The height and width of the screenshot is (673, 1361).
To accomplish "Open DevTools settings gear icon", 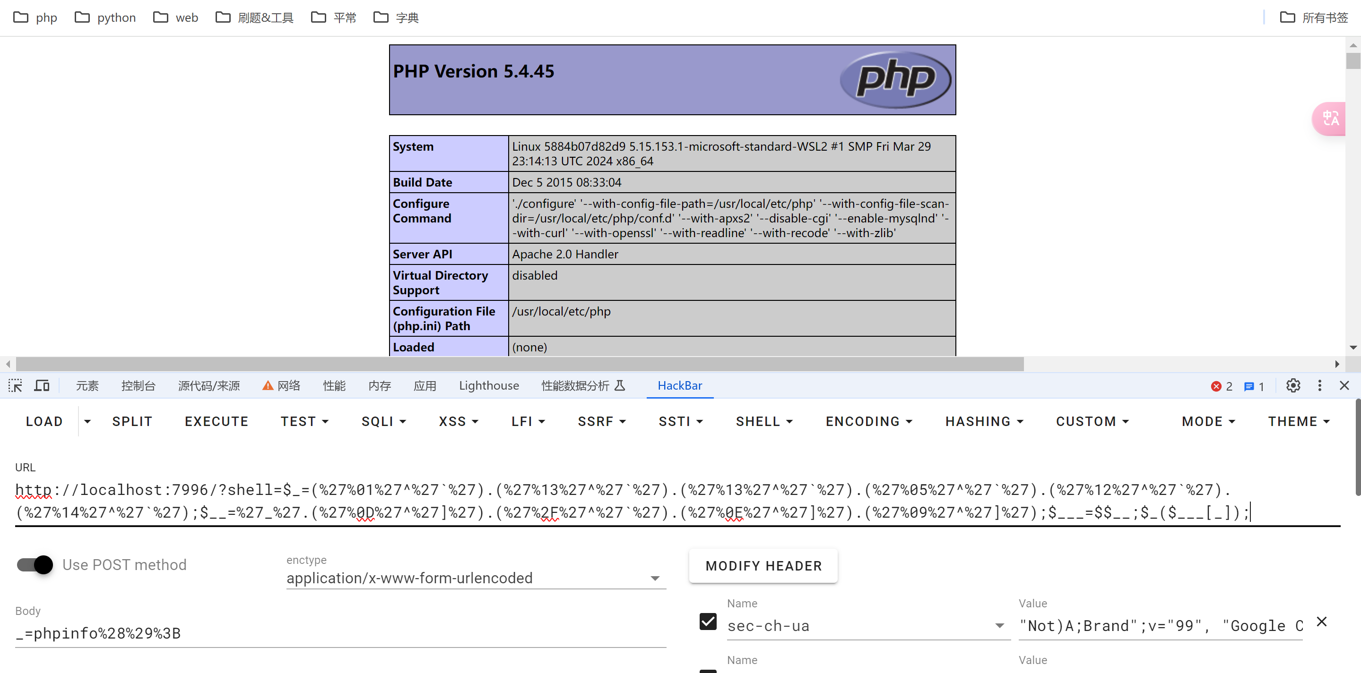I will (x=1293, y=386).
